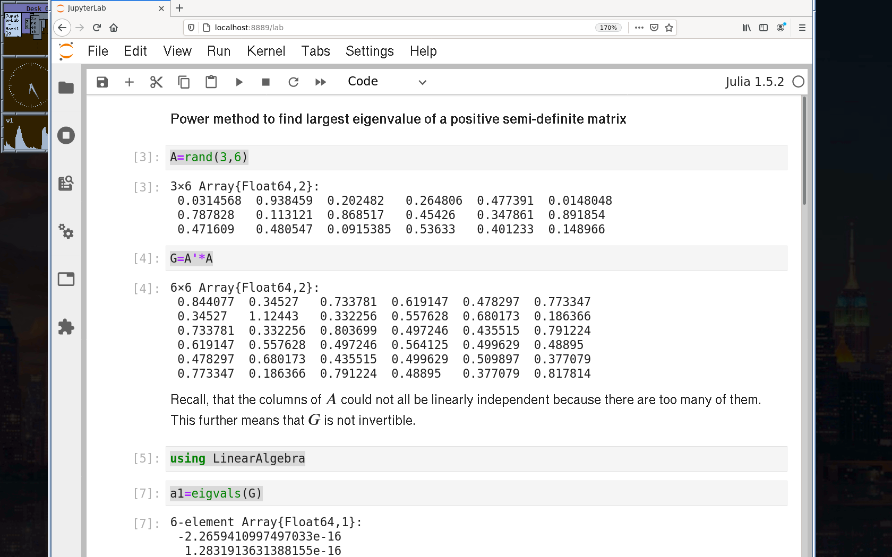Open the Extension Manager puzzle icon
The height and width of the screenshot is (557, 892).
tap(66, 327)
